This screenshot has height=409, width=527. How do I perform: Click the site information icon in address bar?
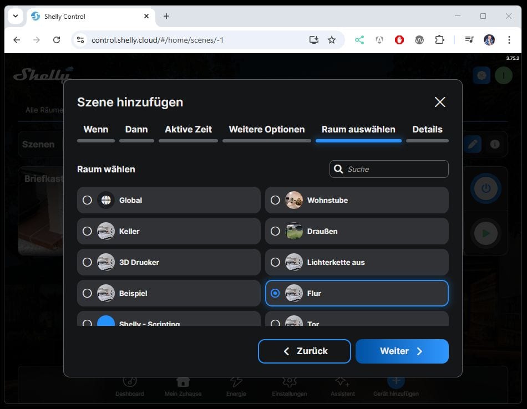click(80, 40)
